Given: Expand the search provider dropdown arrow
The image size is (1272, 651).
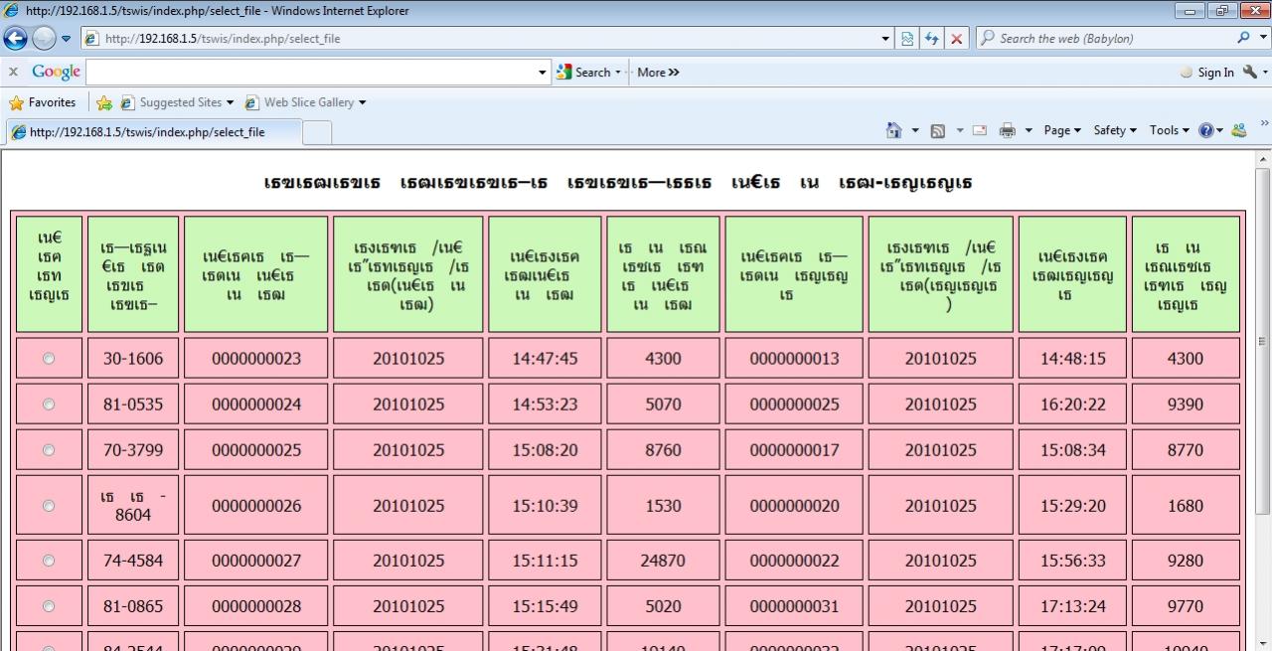Looking at the screenshot, I should 1263,39.
